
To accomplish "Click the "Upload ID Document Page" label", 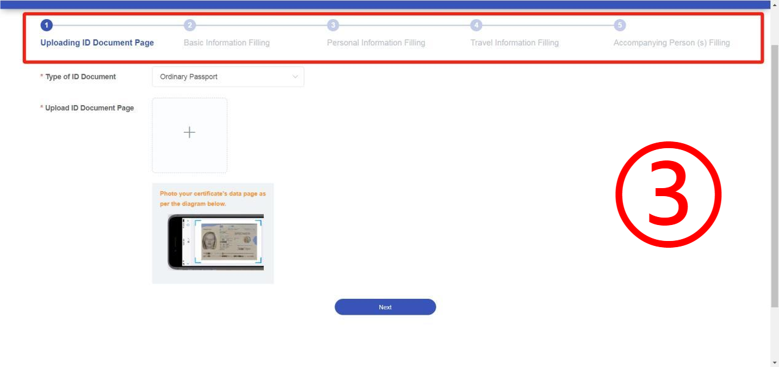I will pyautogui.click(x=90, y=108).
